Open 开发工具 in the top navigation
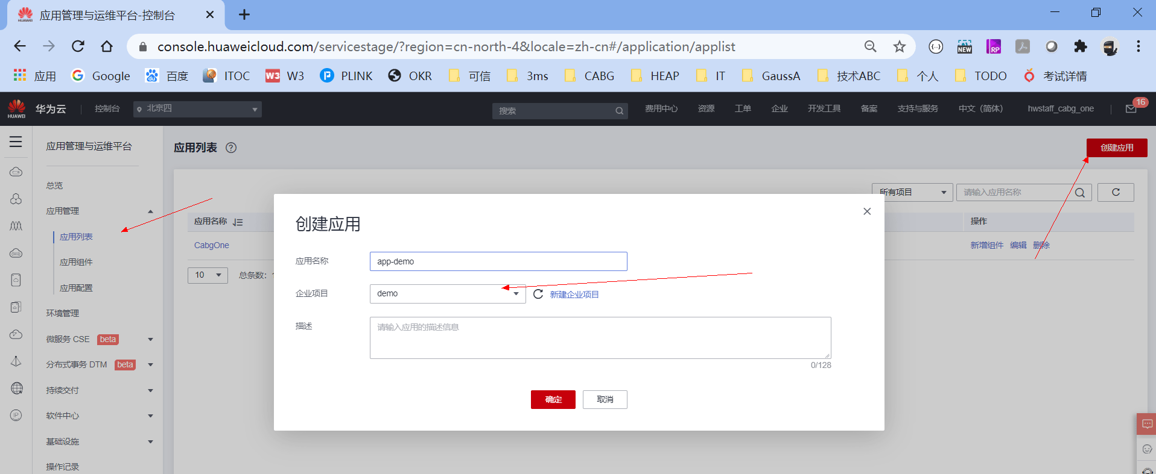The image size is (1156, 474). click(x=824, y=108)
